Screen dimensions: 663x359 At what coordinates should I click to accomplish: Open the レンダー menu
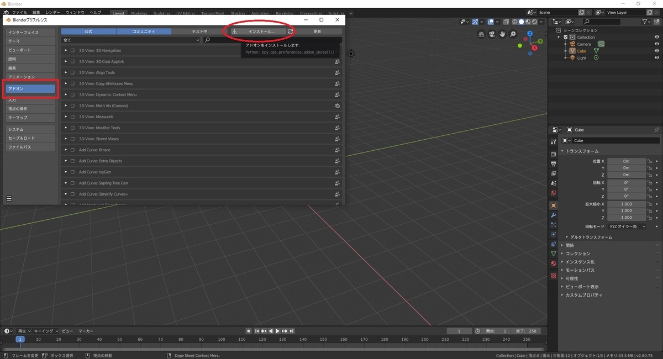pyautogui.click(x=52, y=12)
